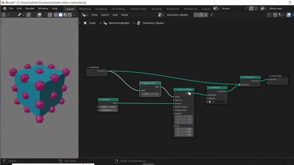
Task: Switch to the Sculpting workspace tab
Action: (x=101, y=9)
